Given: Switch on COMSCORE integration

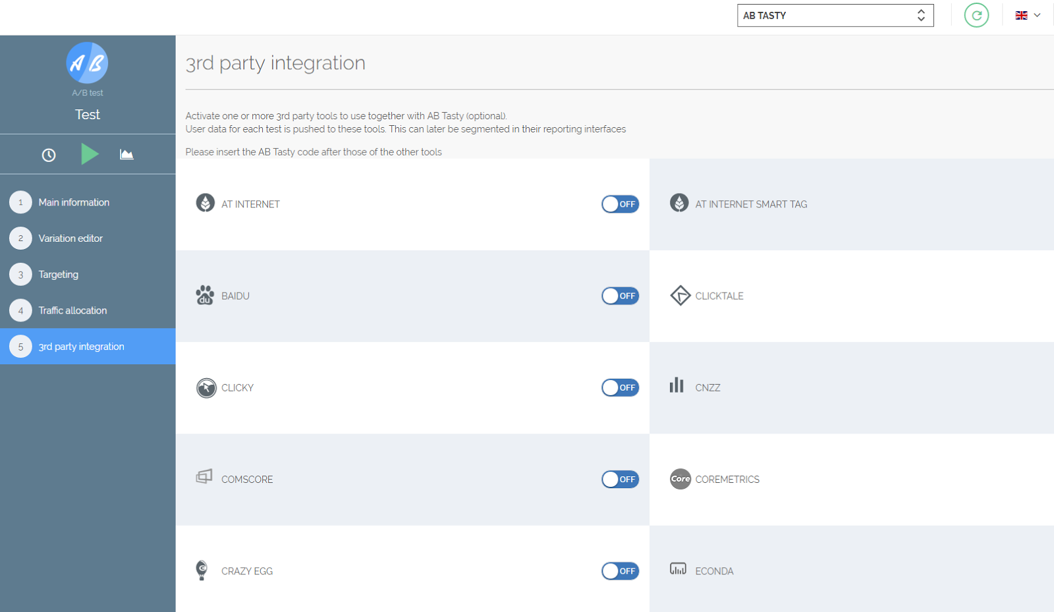Looking at the screenshot, I should (x=620, y=479).
